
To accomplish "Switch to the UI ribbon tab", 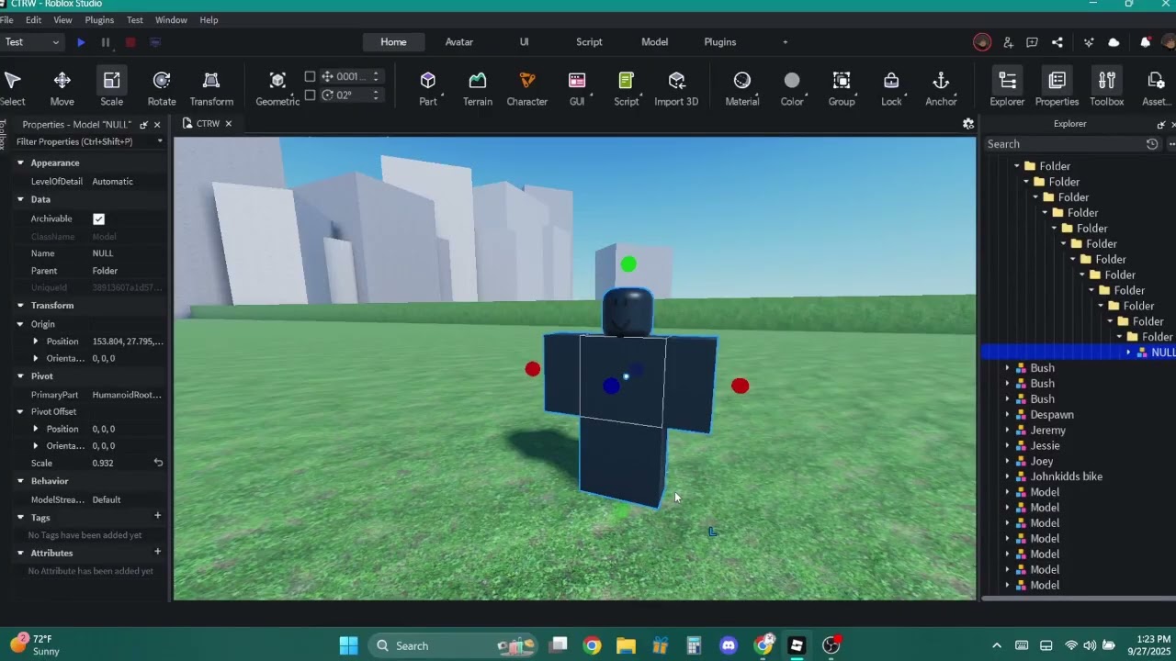I will pyautogui.click(x=525, y=42).
